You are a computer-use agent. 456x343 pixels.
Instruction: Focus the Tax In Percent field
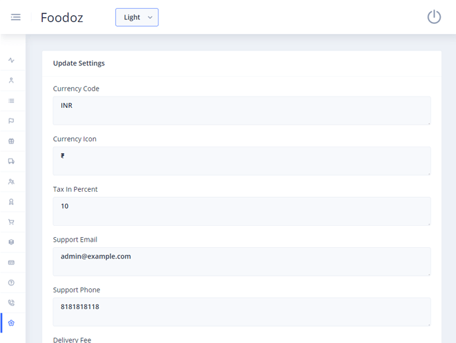pyautogui.click(x=242, y=211)
